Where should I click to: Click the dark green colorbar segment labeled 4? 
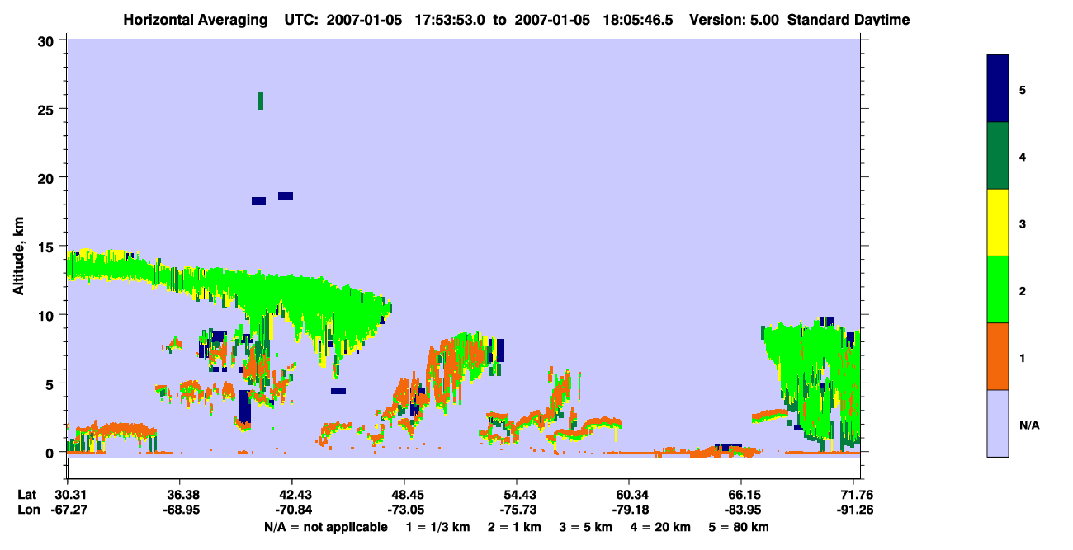(998, 156)
